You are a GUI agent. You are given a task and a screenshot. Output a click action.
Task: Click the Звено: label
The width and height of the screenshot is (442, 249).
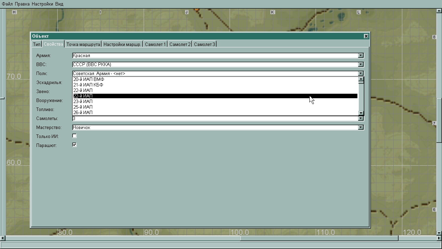pyautogui.click(x=43, y=91)
